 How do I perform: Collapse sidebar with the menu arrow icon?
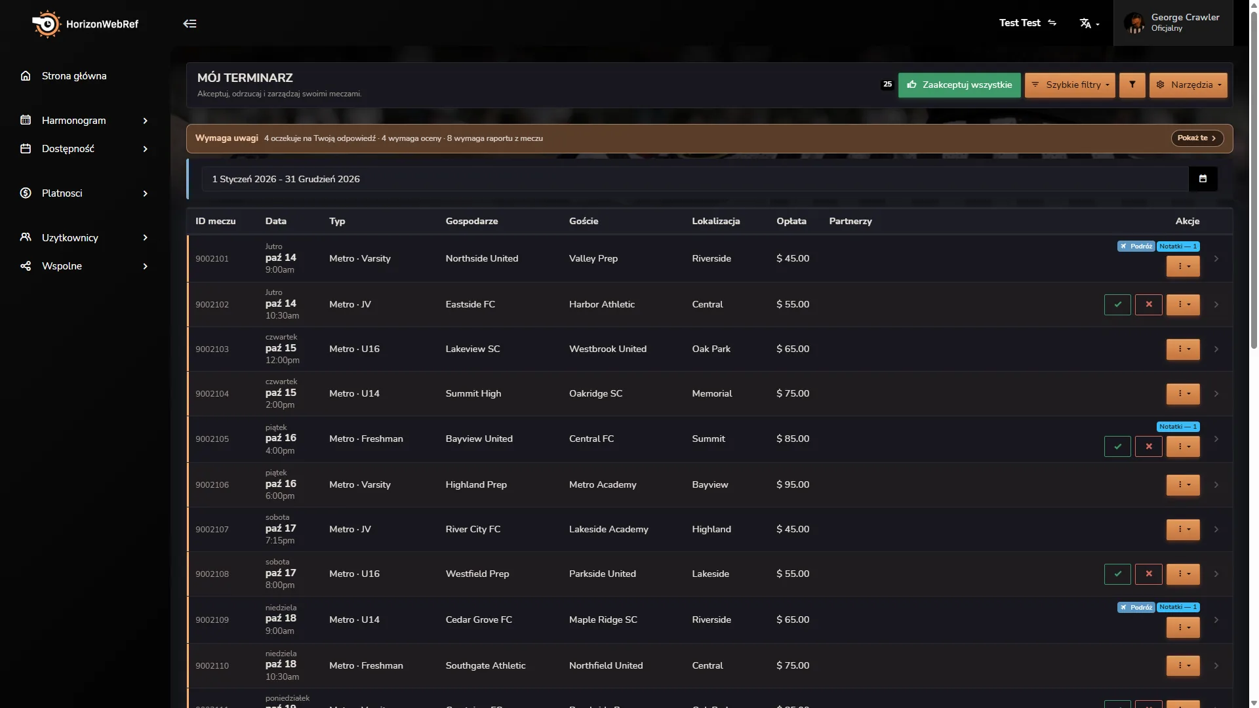pos(190,24)
